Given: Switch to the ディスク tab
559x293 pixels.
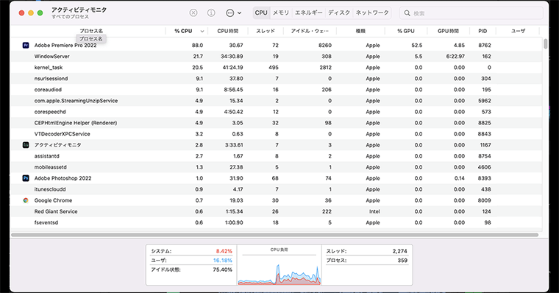Looking at the screenshot, I should coord(339,13).
